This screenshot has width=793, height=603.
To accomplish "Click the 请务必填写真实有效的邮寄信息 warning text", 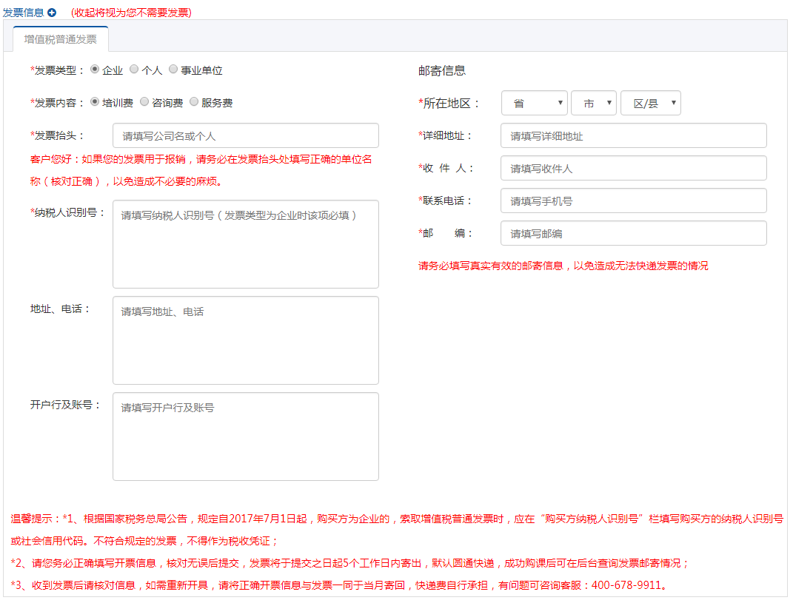I will 563,266.
